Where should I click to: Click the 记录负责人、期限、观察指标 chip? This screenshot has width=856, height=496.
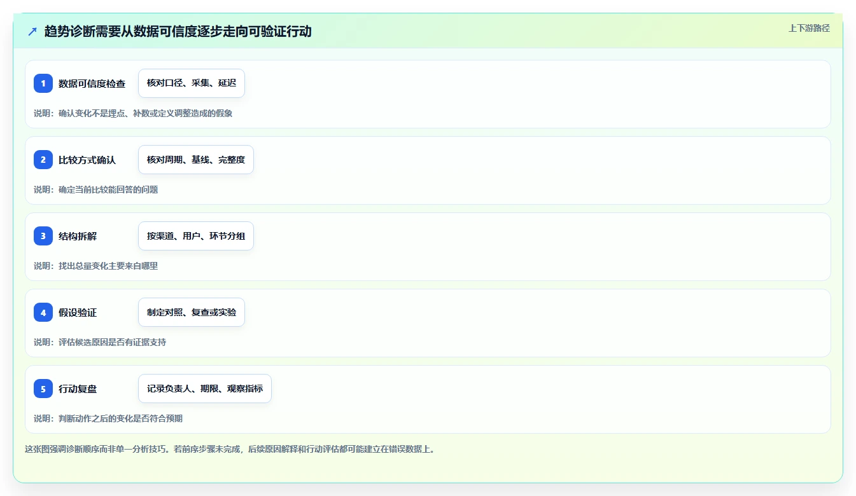(205, 389)
